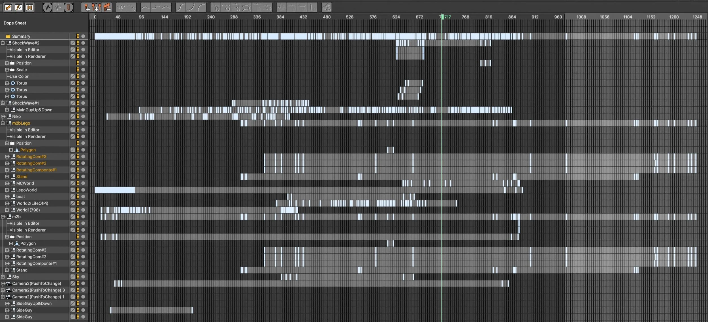Select the Spline interpolation arc icon

[x=166, y=7]
